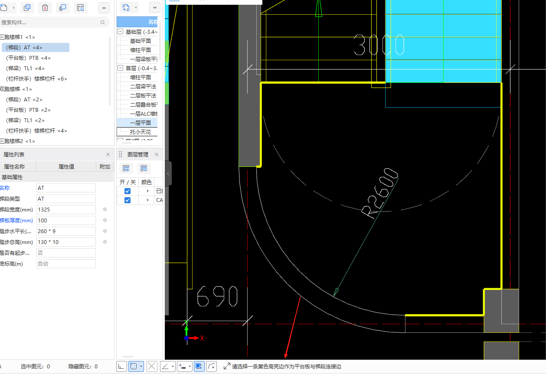Screen dimensions: 546x374
Task: Click the 附加 column header
Action: [105, 166]
